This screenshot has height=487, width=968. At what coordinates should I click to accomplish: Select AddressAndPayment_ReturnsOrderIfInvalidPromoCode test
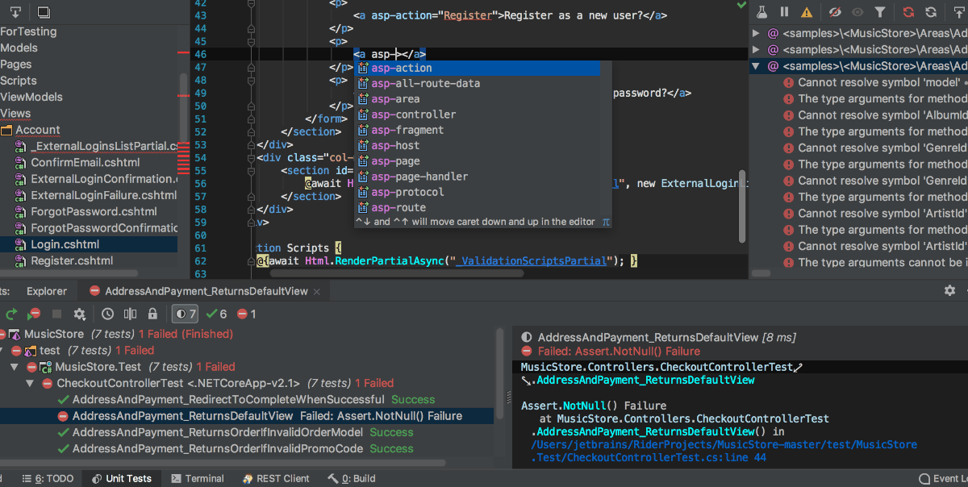coord(218,448)
